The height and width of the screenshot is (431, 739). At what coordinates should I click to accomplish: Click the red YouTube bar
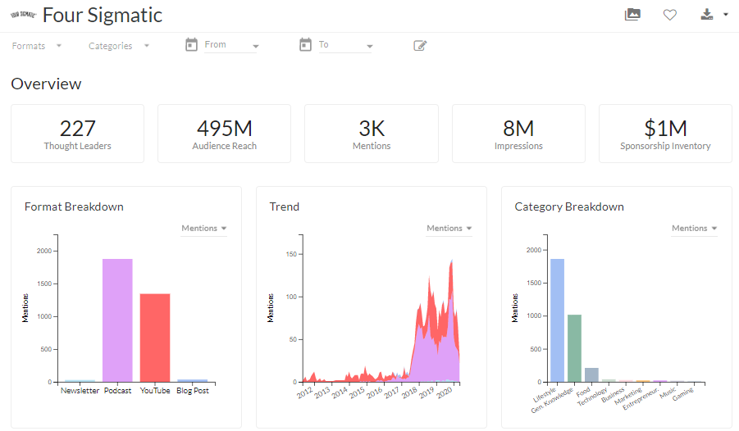(x=155, y=338)
